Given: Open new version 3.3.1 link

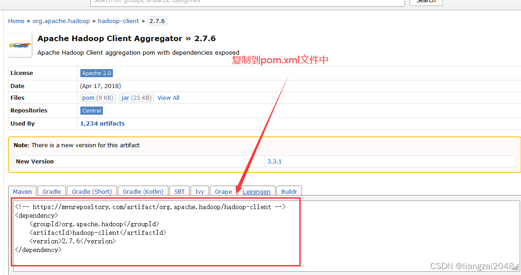Looking at the screenshot, I should (274, 161).
